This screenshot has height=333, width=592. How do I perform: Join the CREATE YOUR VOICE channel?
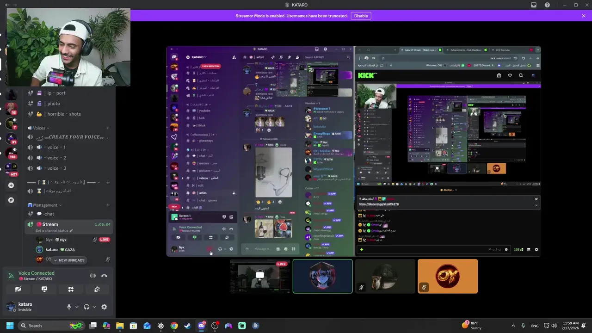[69, 137]
